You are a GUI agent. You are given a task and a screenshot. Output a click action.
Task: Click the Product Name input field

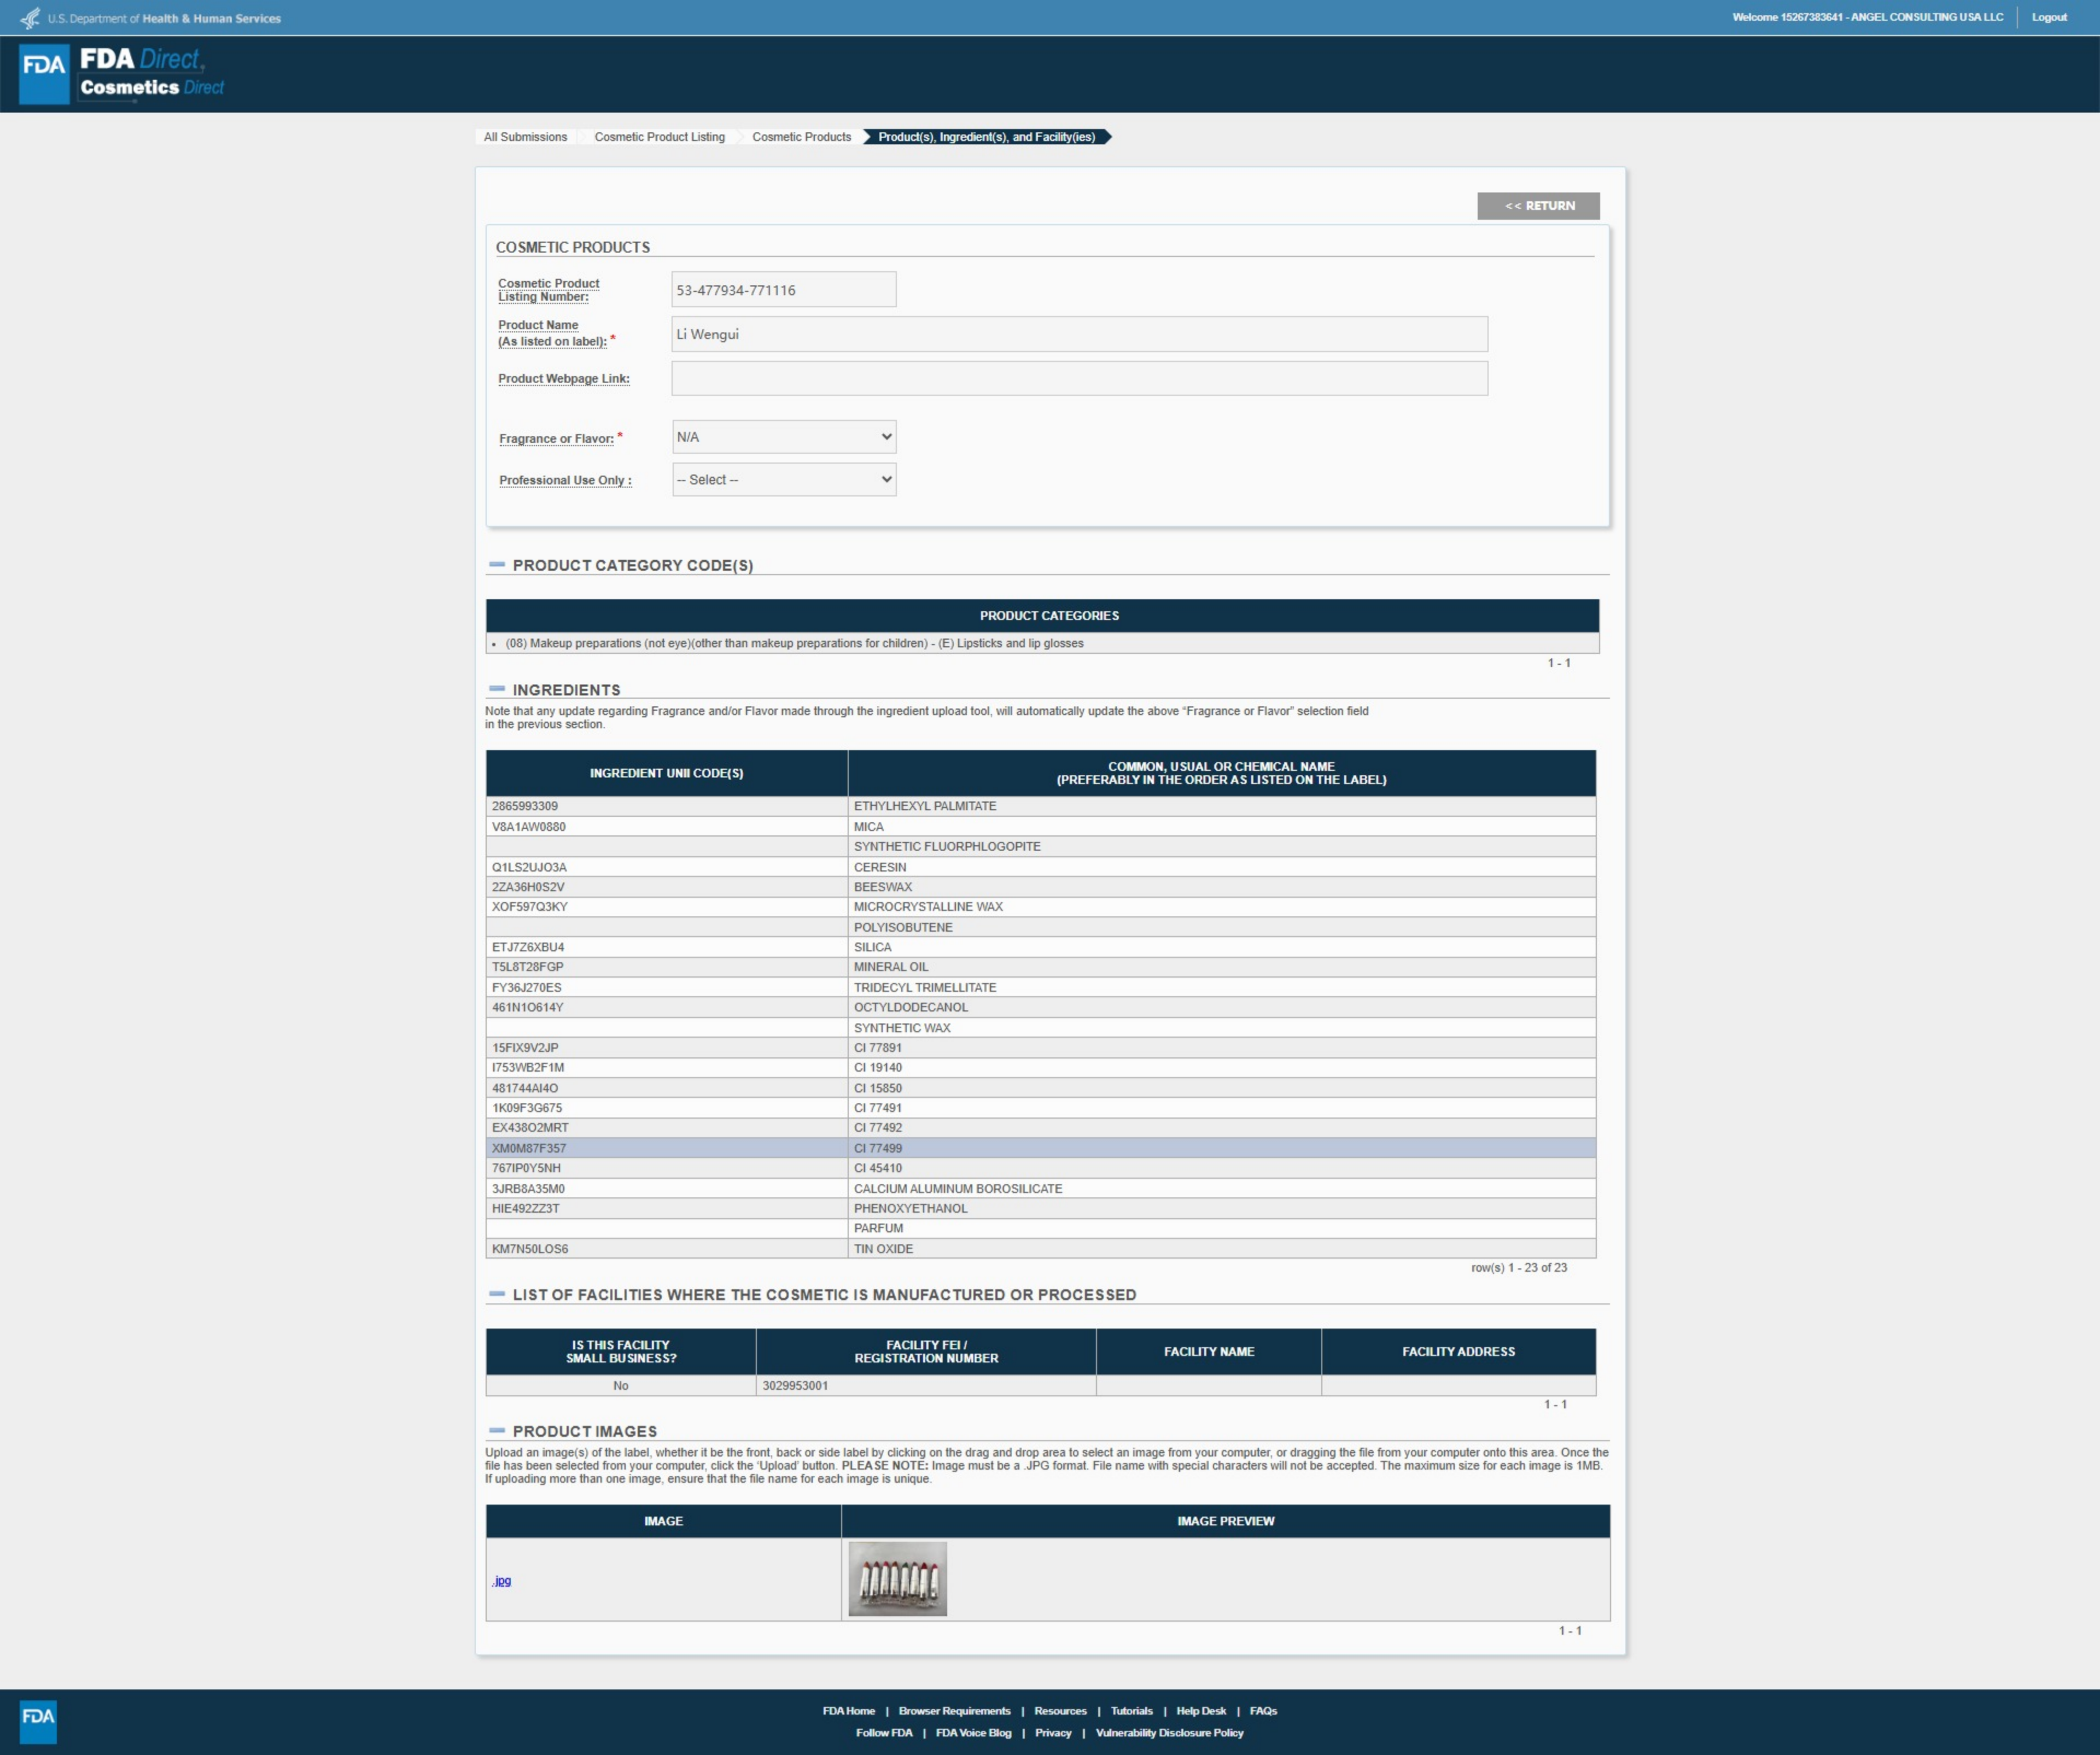point(1079,334)
